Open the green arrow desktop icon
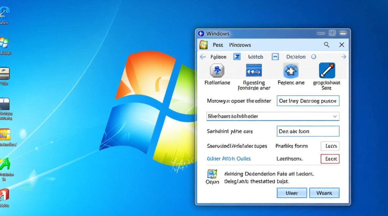This screenshot has height=216, width=388. tap(5, 164)
